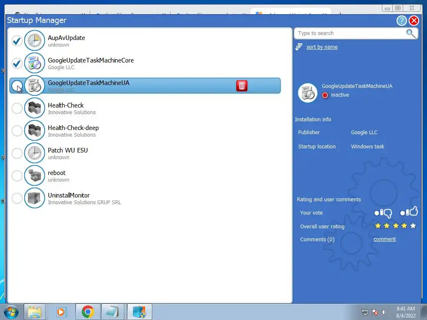427x320 pixels.
Task: Click the red inactive status indicator
Action: pos(325,95)
